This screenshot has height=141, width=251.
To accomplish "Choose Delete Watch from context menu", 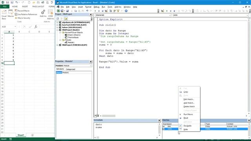I will click(189, 107).
